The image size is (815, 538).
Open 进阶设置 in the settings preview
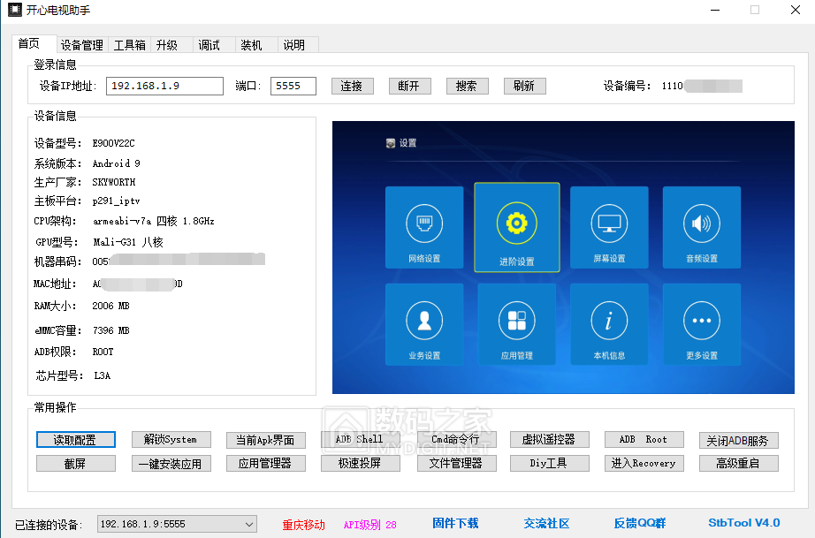pos(516,227)
